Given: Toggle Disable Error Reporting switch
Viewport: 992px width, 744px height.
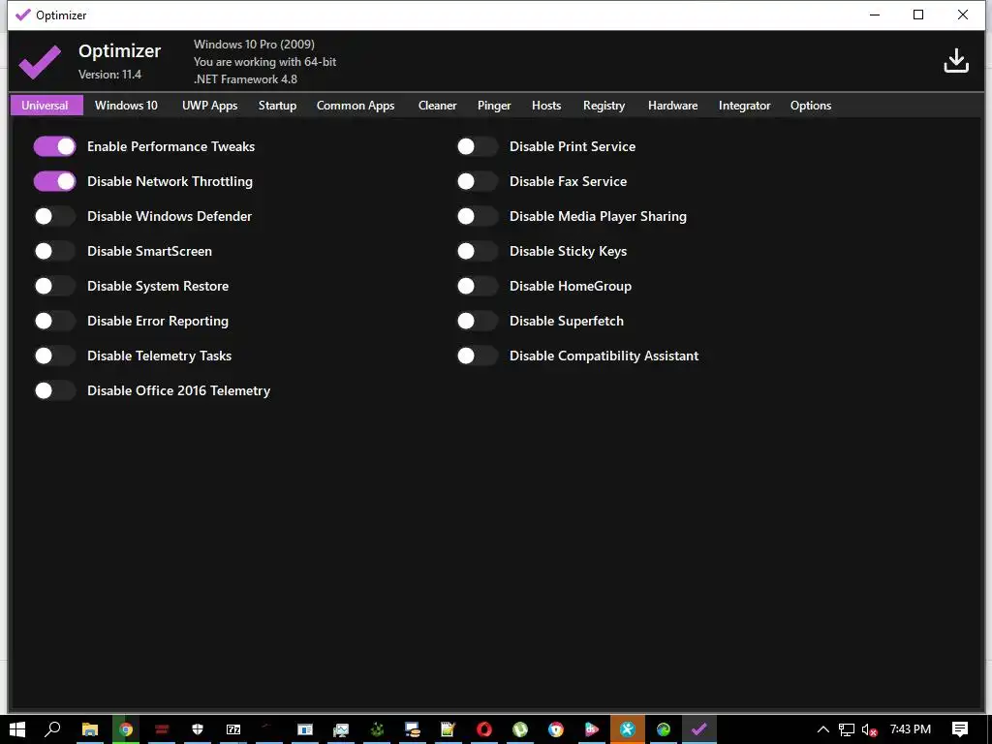Looking at the screenshot, I should click(x=55, y=321).
